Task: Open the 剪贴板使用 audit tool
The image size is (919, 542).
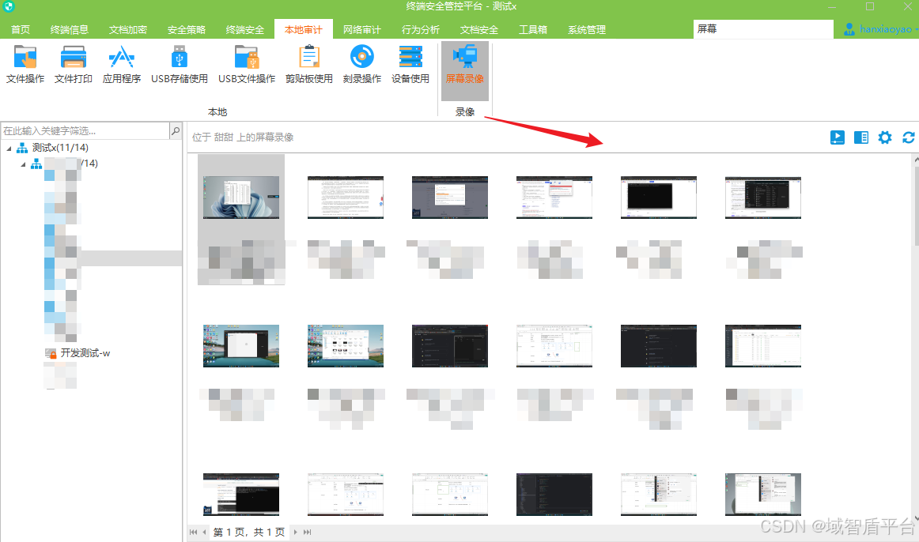Action: (x=309, y=64)
